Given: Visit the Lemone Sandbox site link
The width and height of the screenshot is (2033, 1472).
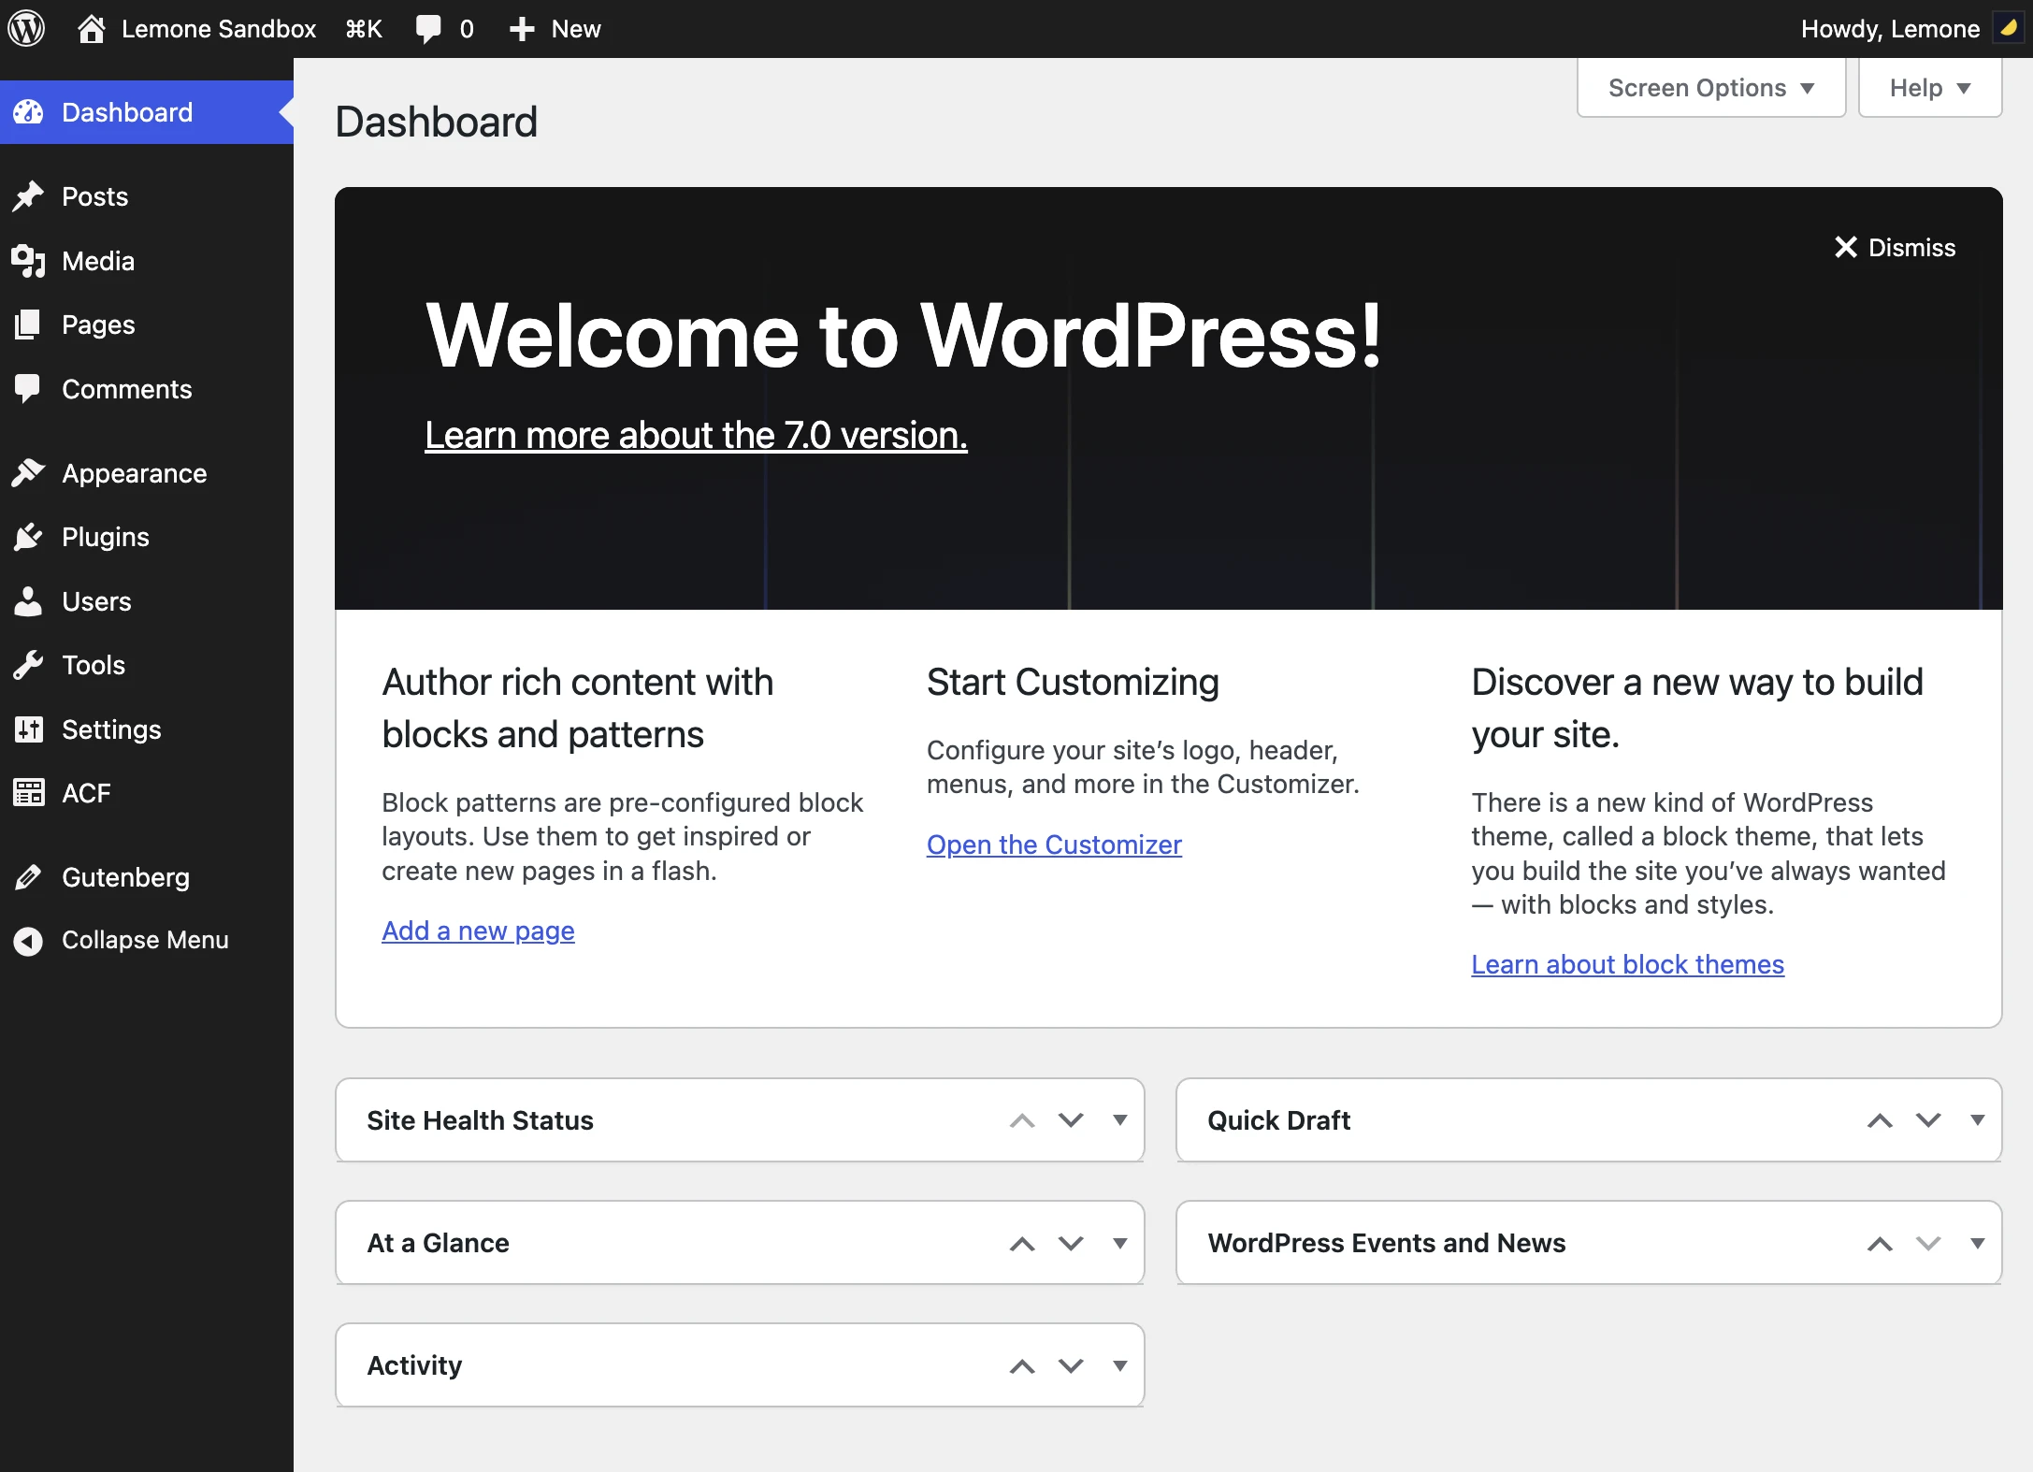Looking at the screenshot, I should coord(196,29).
